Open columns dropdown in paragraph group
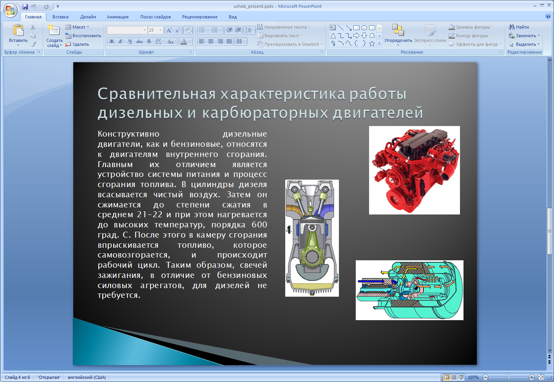The height and width of the screenshot is (382, 554). pos(241,41)
